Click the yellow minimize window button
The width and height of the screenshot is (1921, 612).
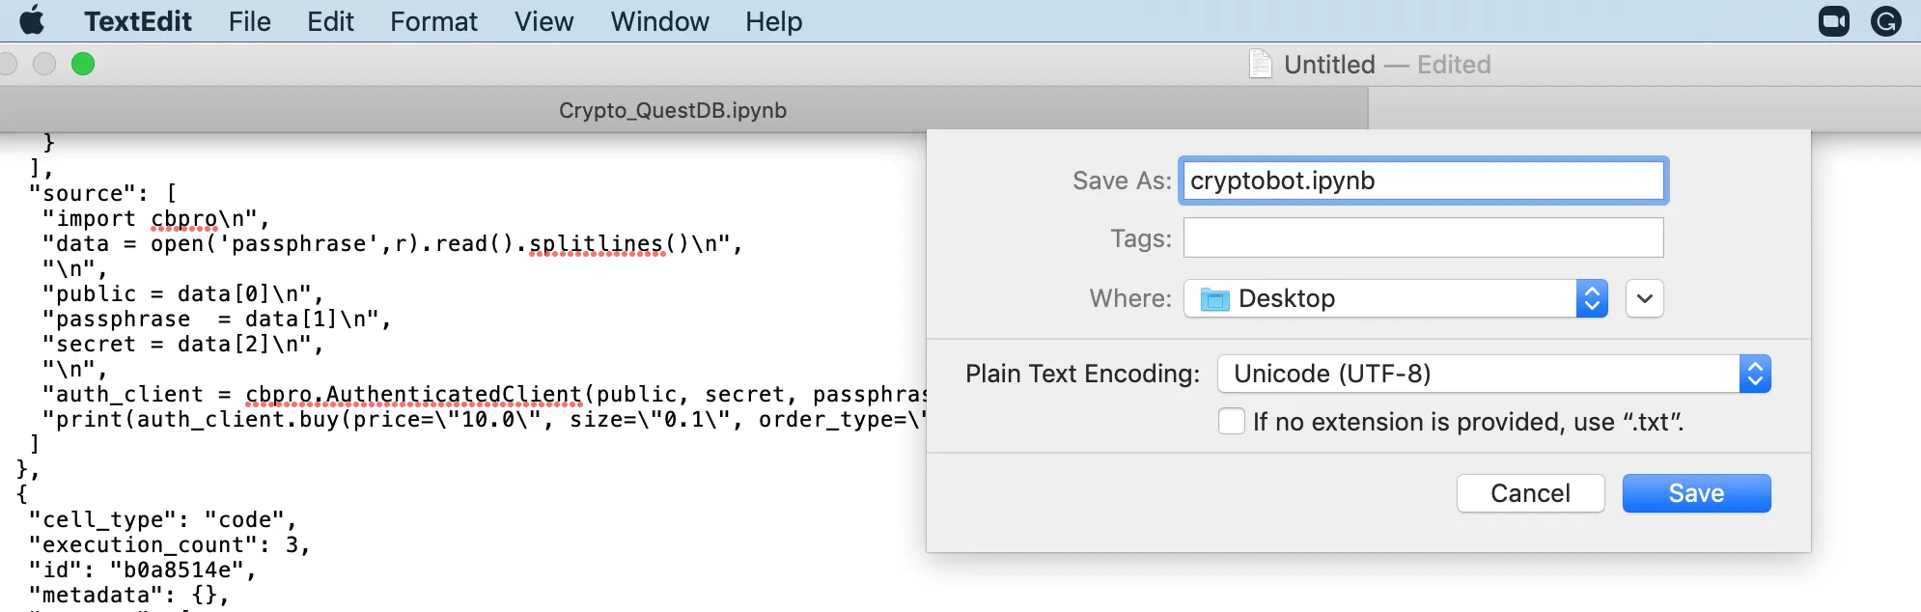tap(44, 64)
